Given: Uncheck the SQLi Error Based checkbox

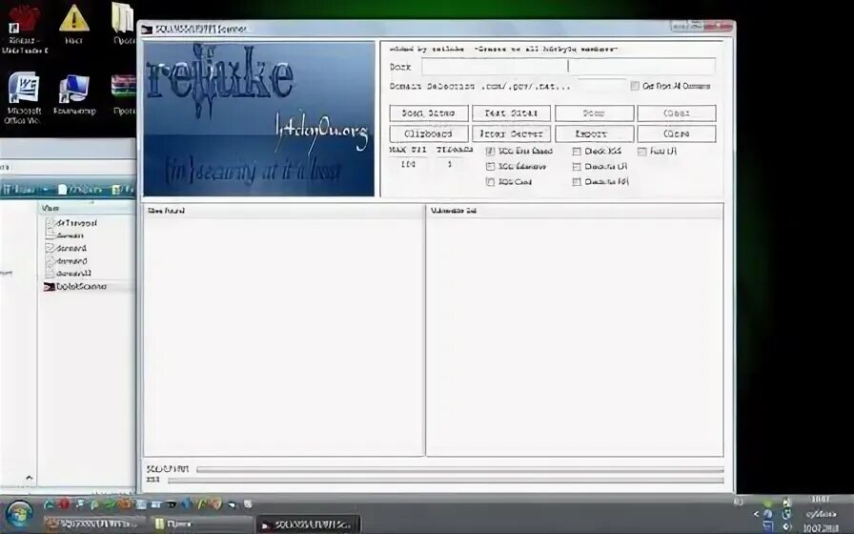Looking at the screenshot, I should click(x=490, y=151).
